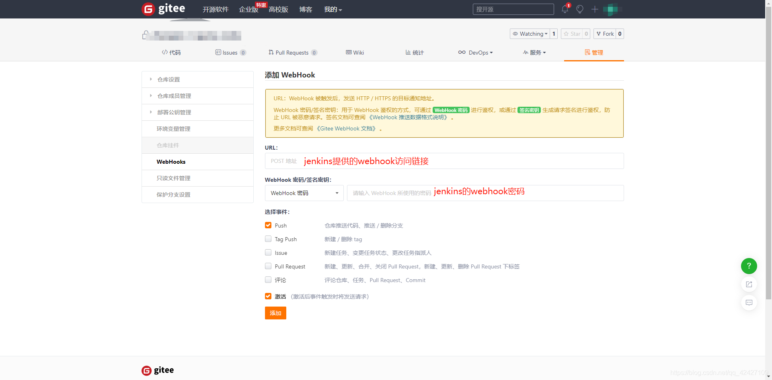
Task: Click the orange 添加 button
Action: 275,313
